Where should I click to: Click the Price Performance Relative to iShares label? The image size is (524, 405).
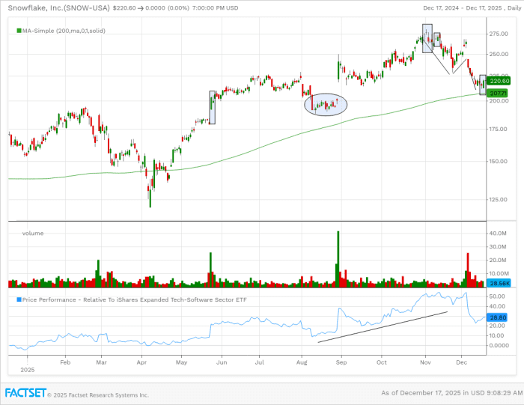[134, 299]
